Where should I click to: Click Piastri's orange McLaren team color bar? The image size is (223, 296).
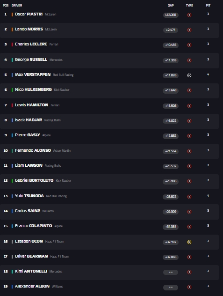point(12,15)
